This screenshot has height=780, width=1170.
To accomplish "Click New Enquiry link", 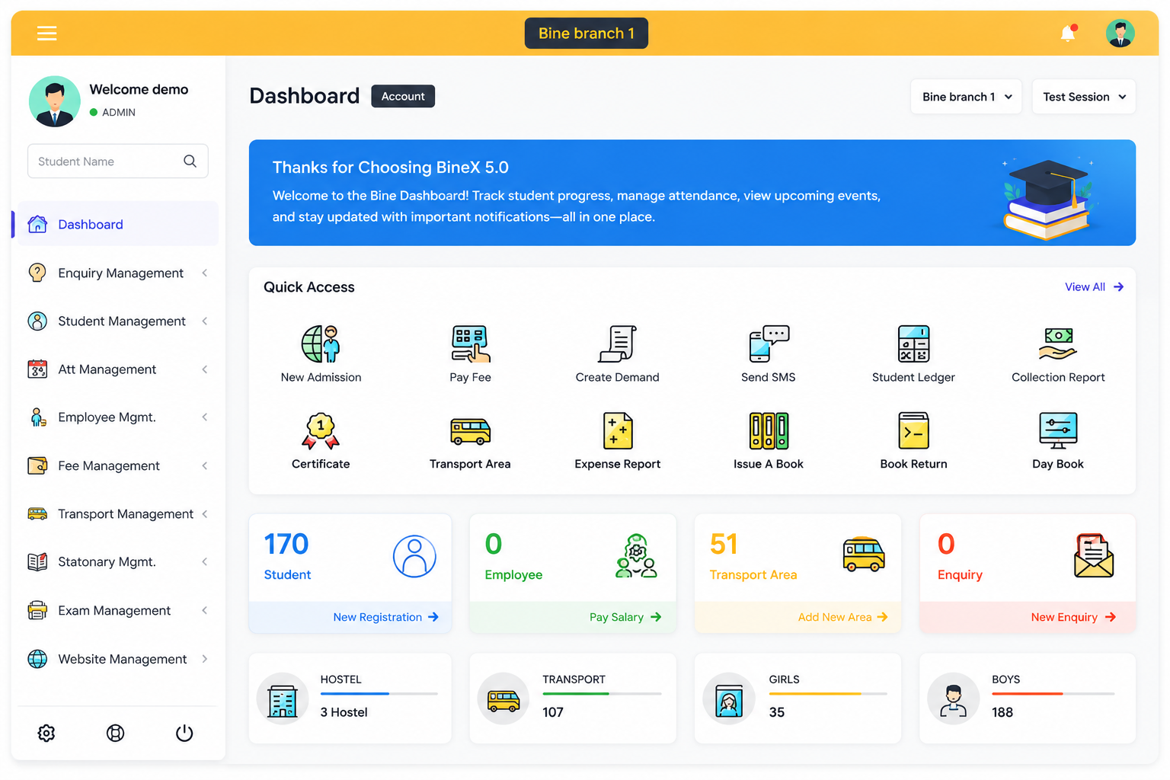I will pos(1073,617).
